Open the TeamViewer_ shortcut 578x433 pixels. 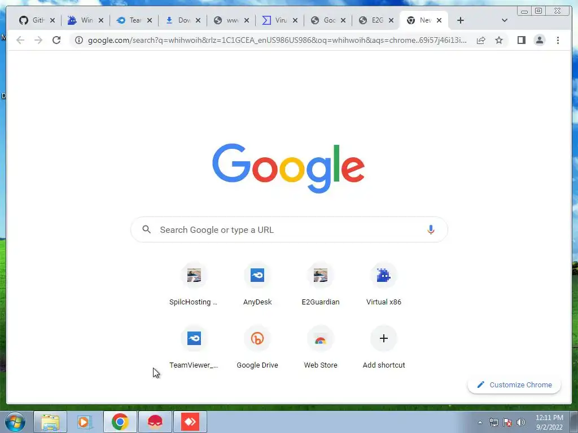pos(194,347)
